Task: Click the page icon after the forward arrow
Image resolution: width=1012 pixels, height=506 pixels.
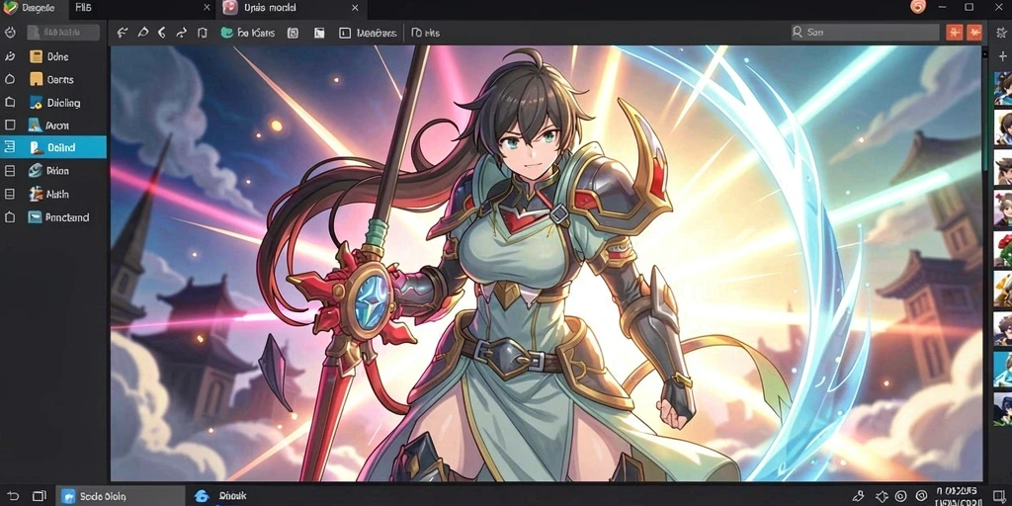Action: 202,33
